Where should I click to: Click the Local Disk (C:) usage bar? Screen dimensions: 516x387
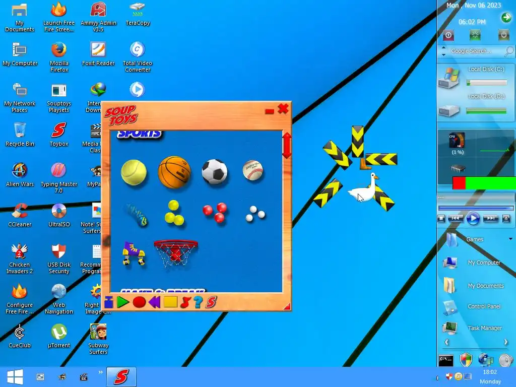487,83
